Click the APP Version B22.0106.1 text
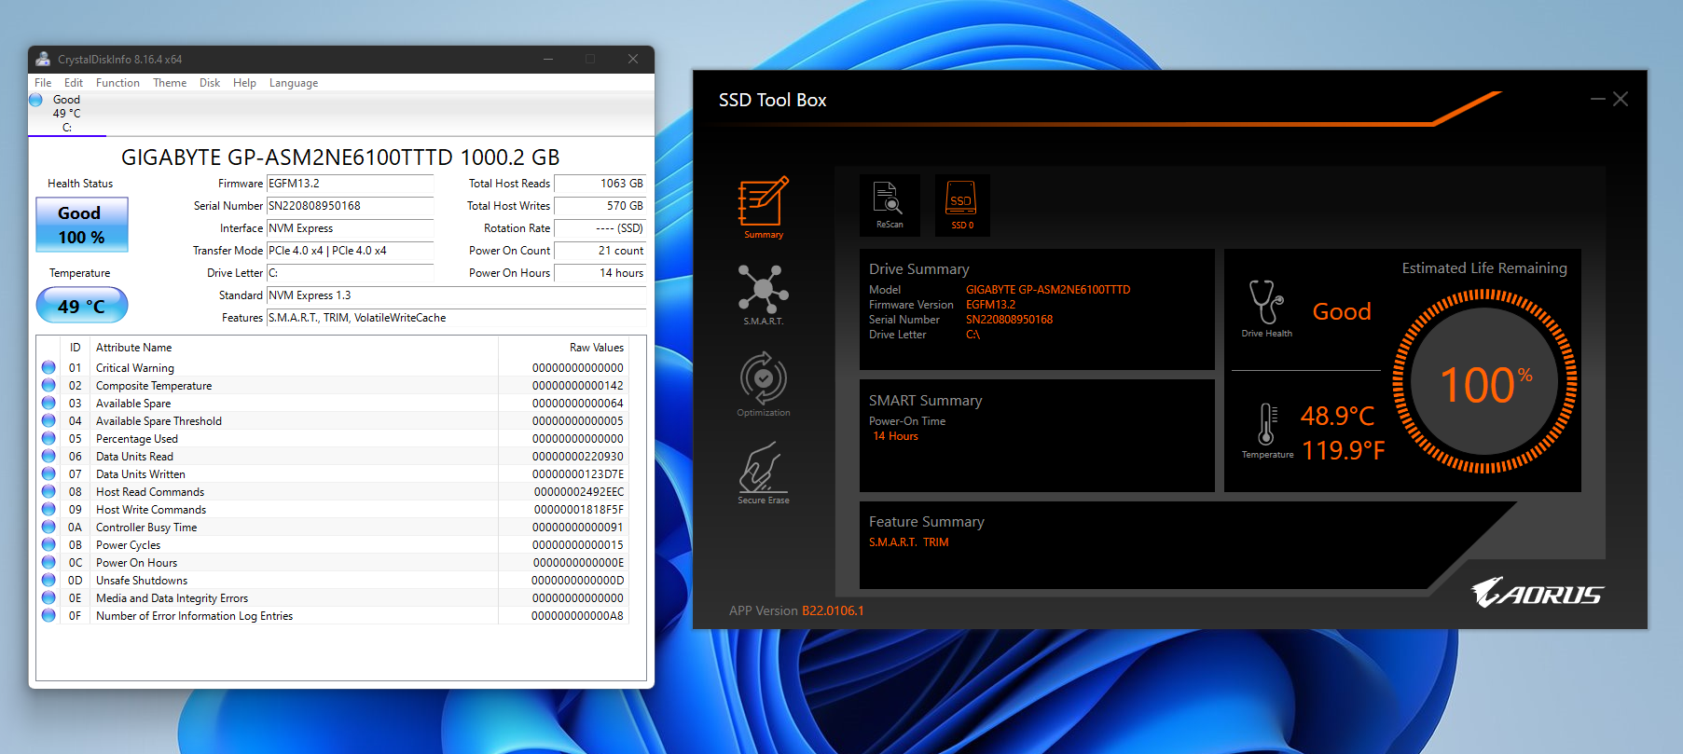1683x754 pixels. 796,610
